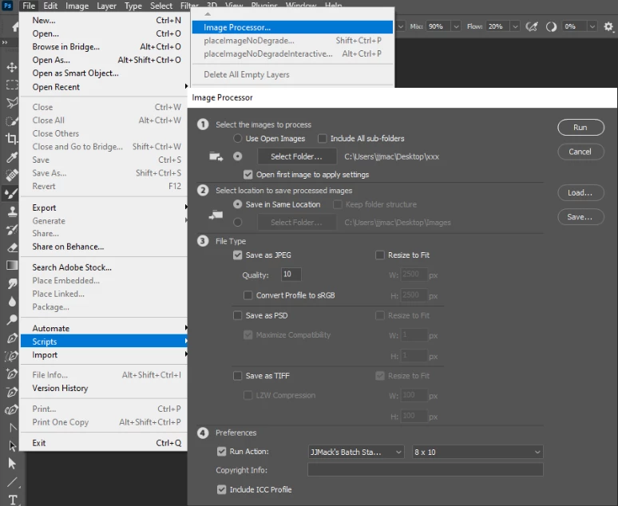Expand the tools panel double-arrow
The width and height of the screenshot is (618, 506).
(x=4, y=42)
